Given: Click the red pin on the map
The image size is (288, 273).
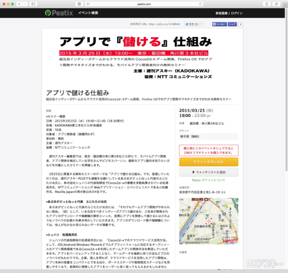Looking at the screenshot, I should click(x=209, y=221).
